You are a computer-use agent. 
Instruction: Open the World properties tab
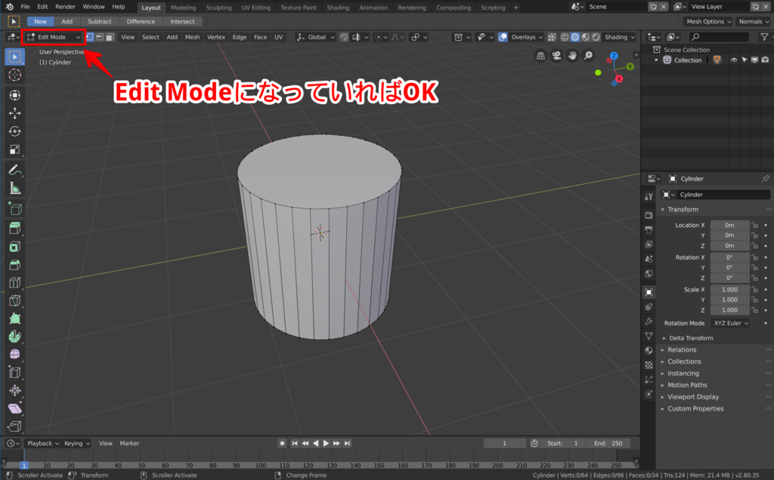(649, 273)
